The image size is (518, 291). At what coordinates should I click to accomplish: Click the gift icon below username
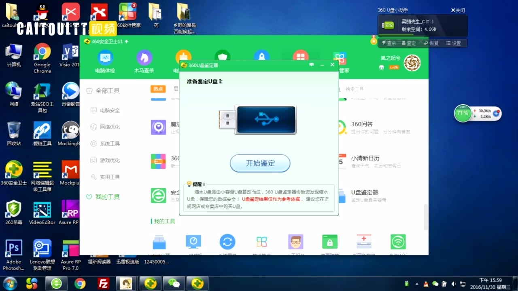point(381,67)
